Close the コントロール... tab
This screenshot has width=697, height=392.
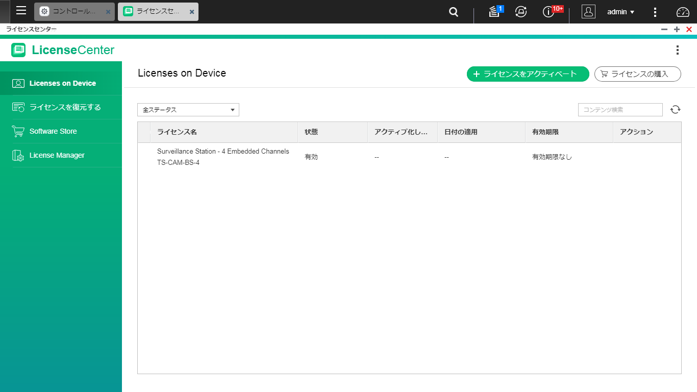point(108,12)
